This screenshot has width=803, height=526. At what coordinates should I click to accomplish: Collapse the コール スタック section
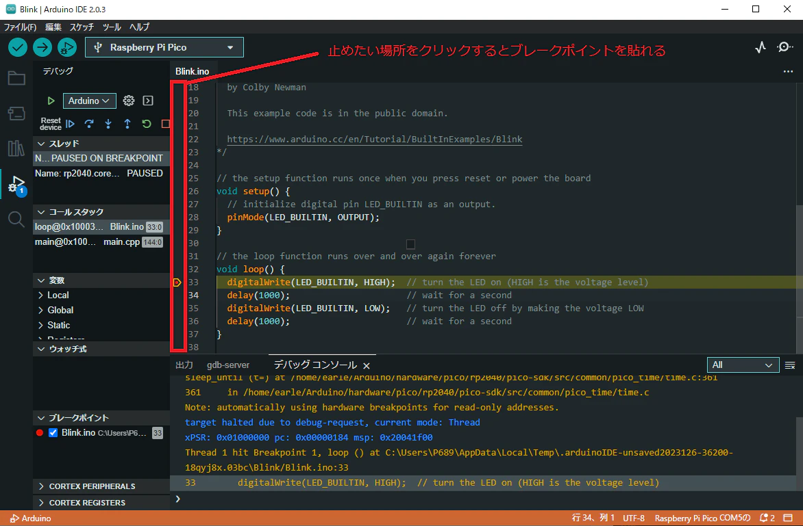coord(101,212)
